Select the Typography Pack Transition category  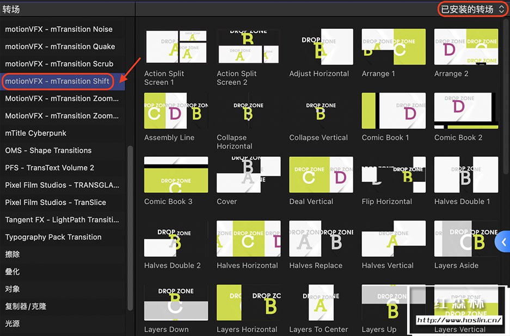[53, 237]
